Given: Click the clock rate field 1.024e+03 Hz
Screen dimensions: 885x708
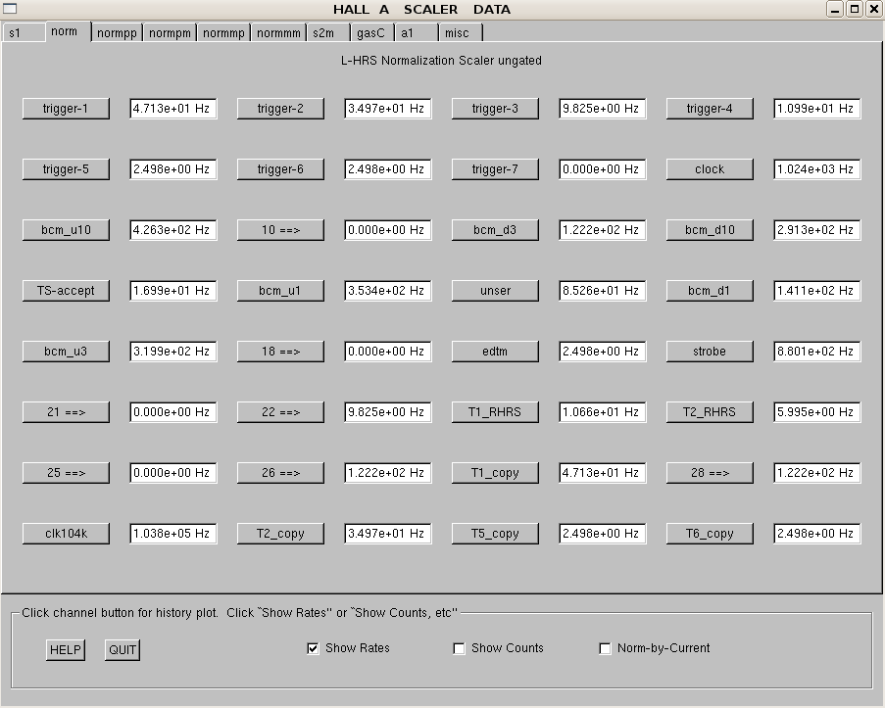Looking at the screenshot, I should point(816,169).
